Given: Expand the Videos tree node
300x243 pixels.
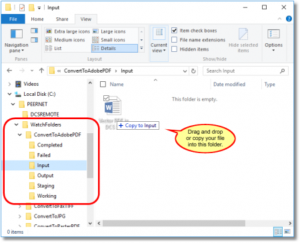Looking at the screenshot, I should [x=9, y=84].
